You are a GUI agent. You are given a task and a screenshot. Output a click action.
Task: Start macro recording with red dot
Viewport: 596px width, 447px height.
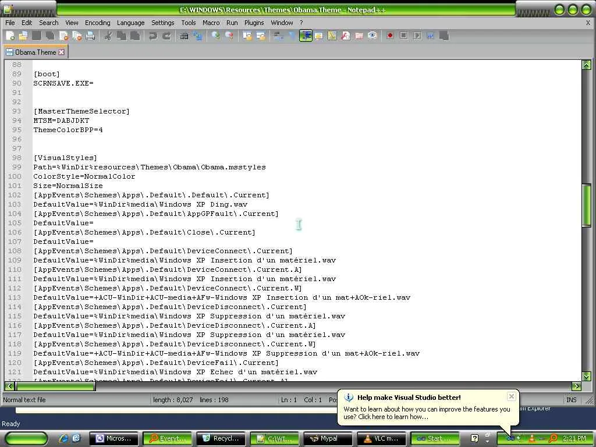tap(390, 36)
